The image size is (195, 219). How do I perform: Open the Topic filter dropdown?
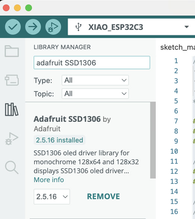95,93
